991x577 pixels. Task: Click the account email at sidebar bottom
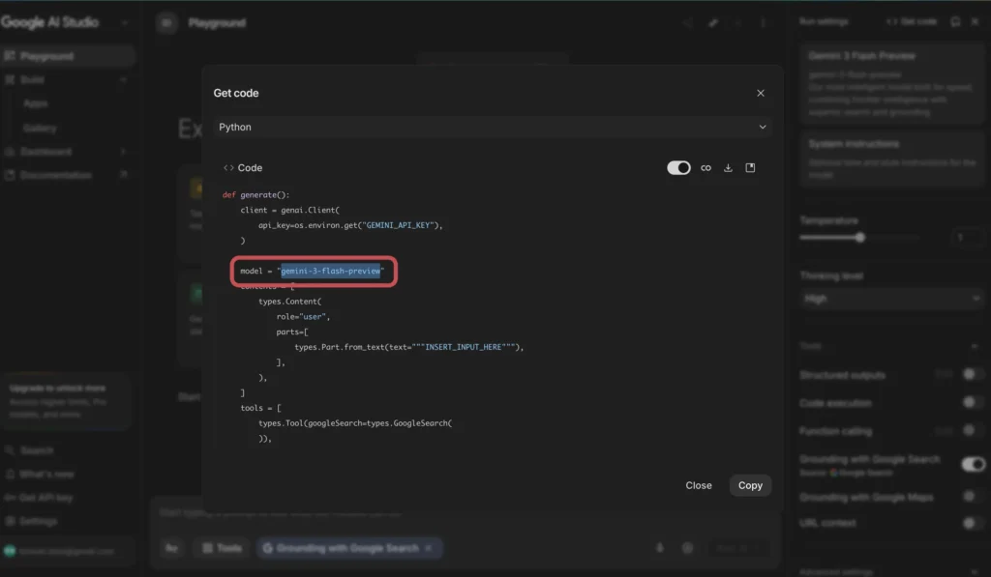(x=67, y=551)
